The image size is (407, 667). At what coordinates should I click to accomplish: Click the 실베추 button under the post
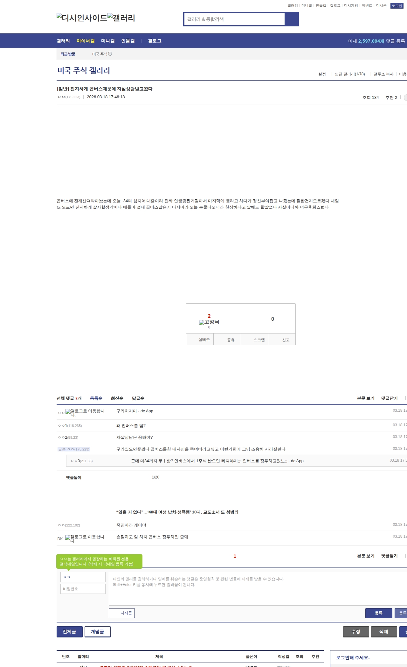point(200,340)
